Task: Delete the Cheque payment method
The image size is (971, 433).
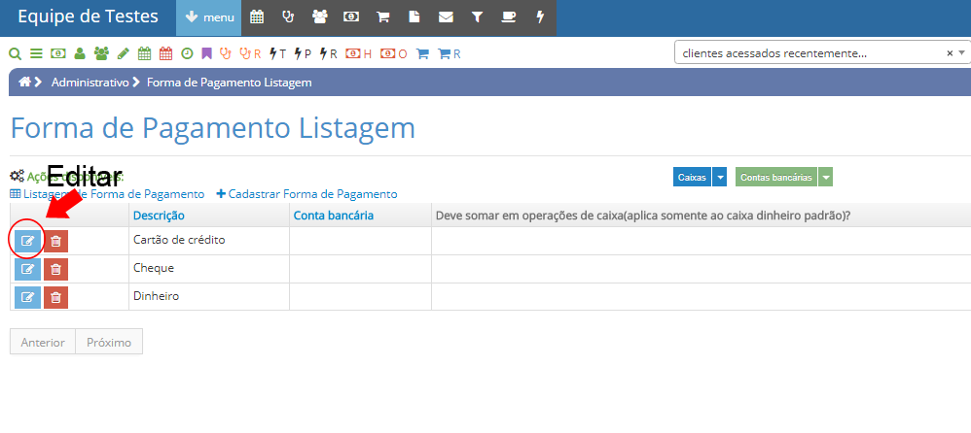Action: tap(56, 269)
